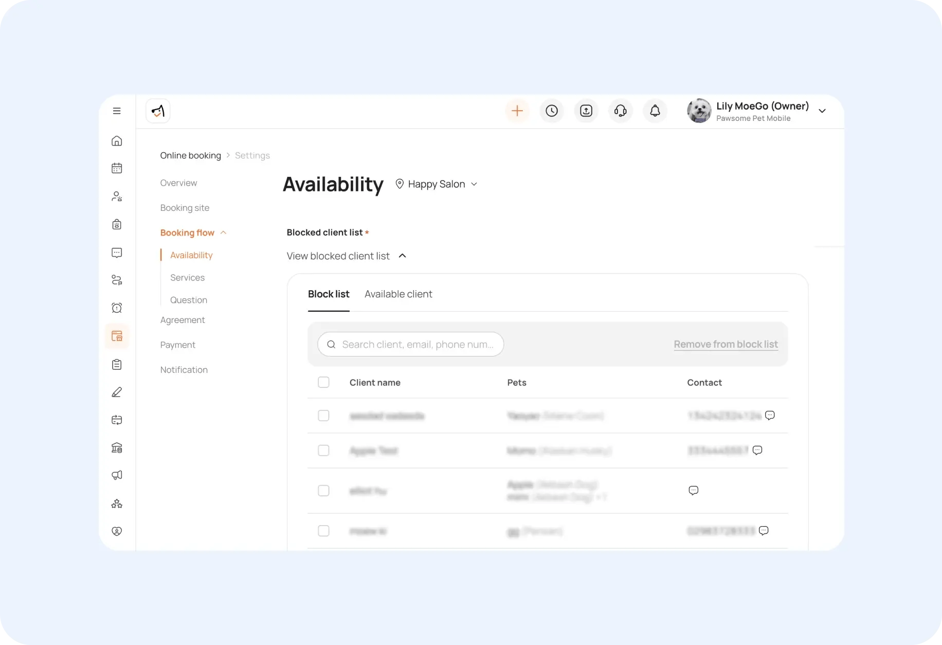The width and height of the screenshot is (942, 645).
Task: Open the calendar in left sidebar
Action: [x=117, y=169]
